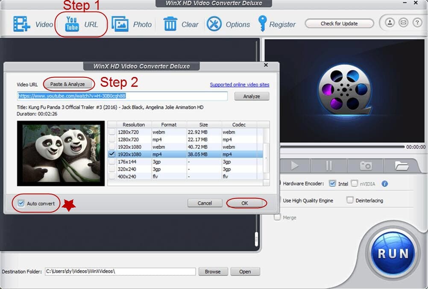Image resolution: width=428 pixels, height=289 pixels.
Task: Open the output folder icon
Action: click(x=401, y=165)
